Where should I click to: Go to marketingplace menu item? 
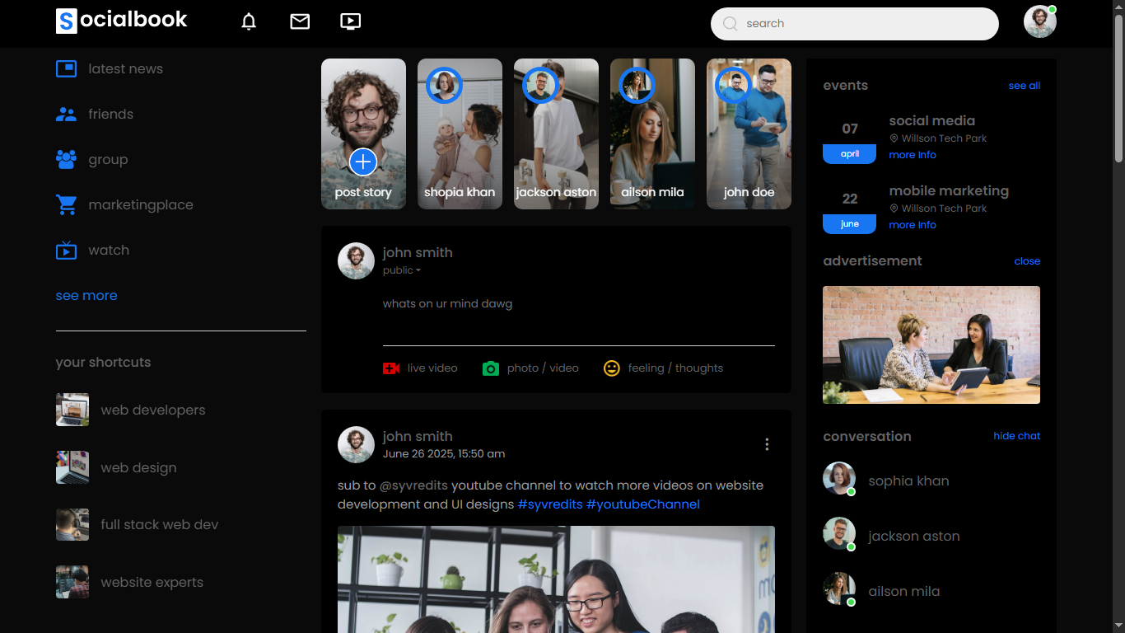point(141,204)
